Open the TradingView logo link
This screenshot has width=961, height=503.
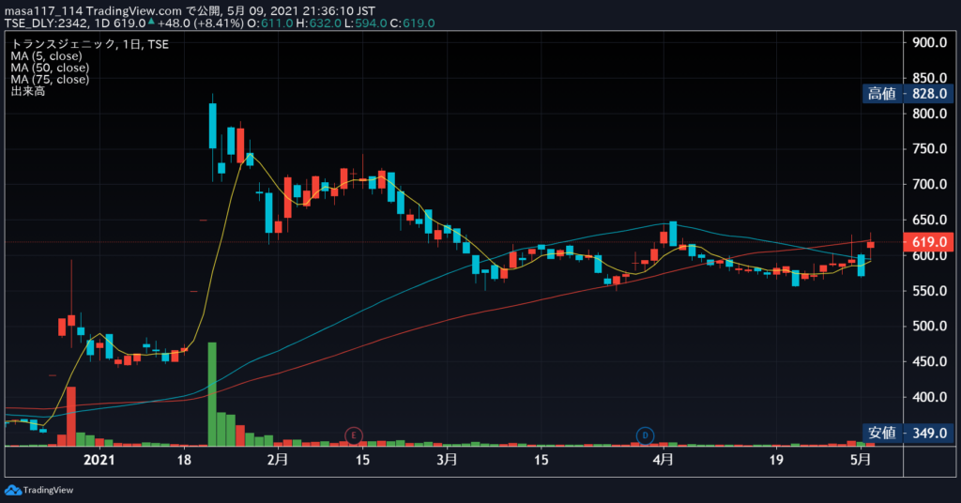(x=39, y=490)
